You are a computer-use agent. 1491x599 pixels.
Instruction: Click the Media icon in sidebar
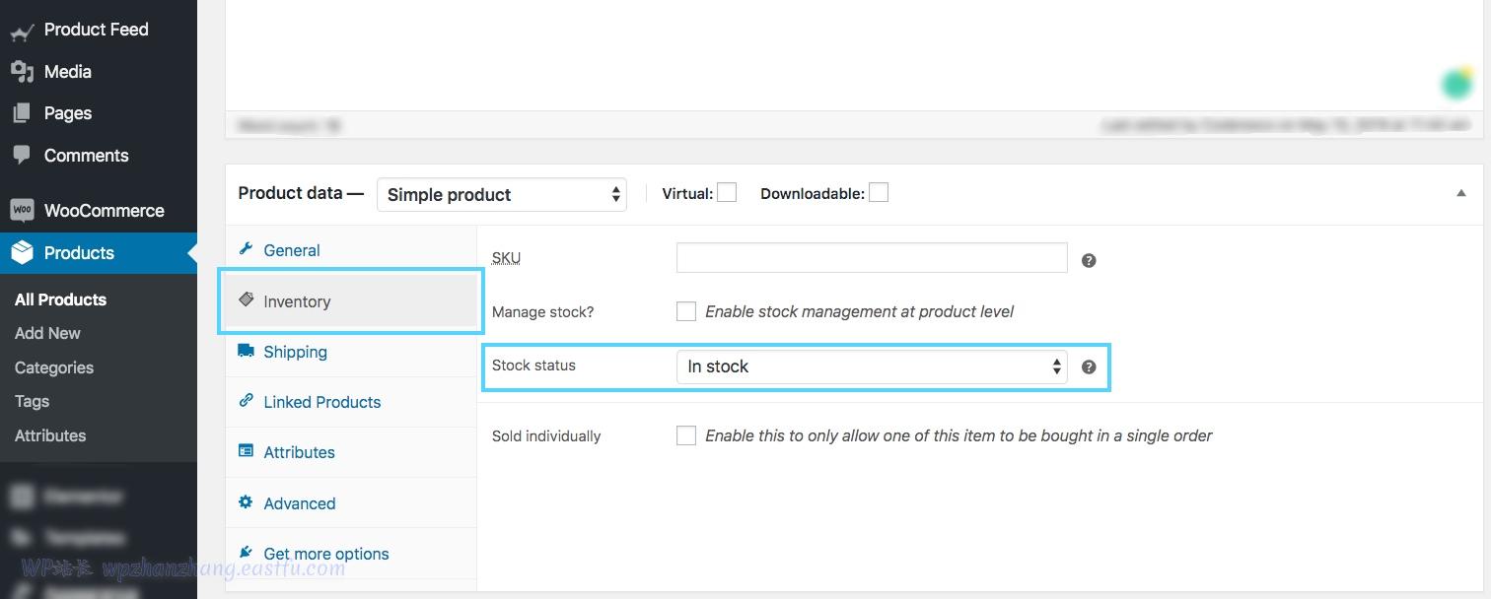[22, 72]
